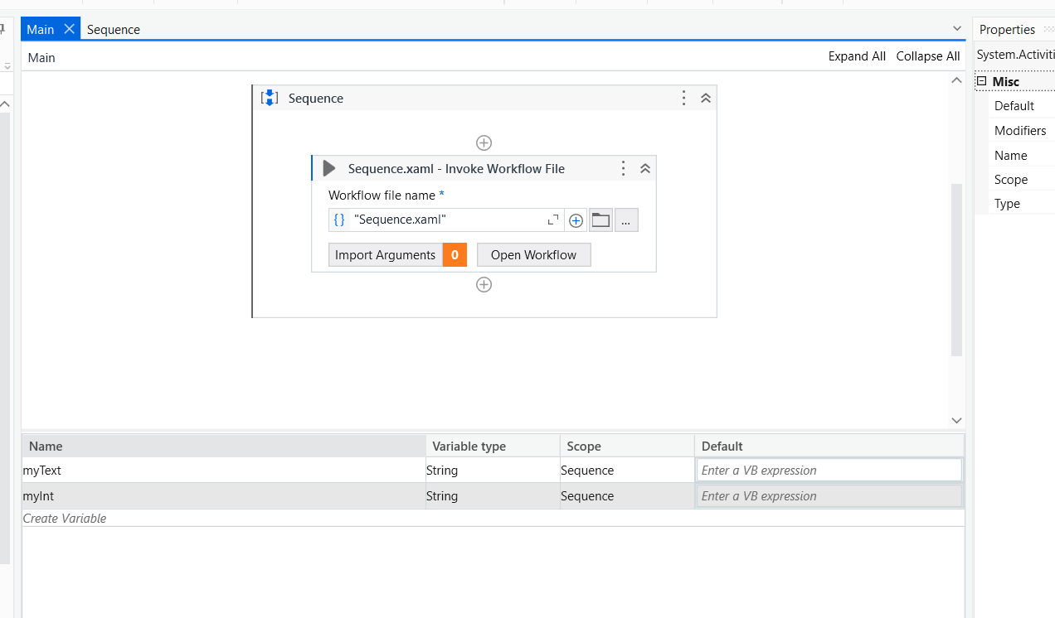
Task: Collapse the Misc category in Properties
Action: pos(980,81)
